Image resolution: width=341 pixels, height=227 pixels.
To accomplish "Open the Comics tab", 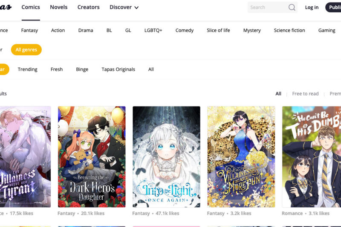I will [x=31, y=7].
